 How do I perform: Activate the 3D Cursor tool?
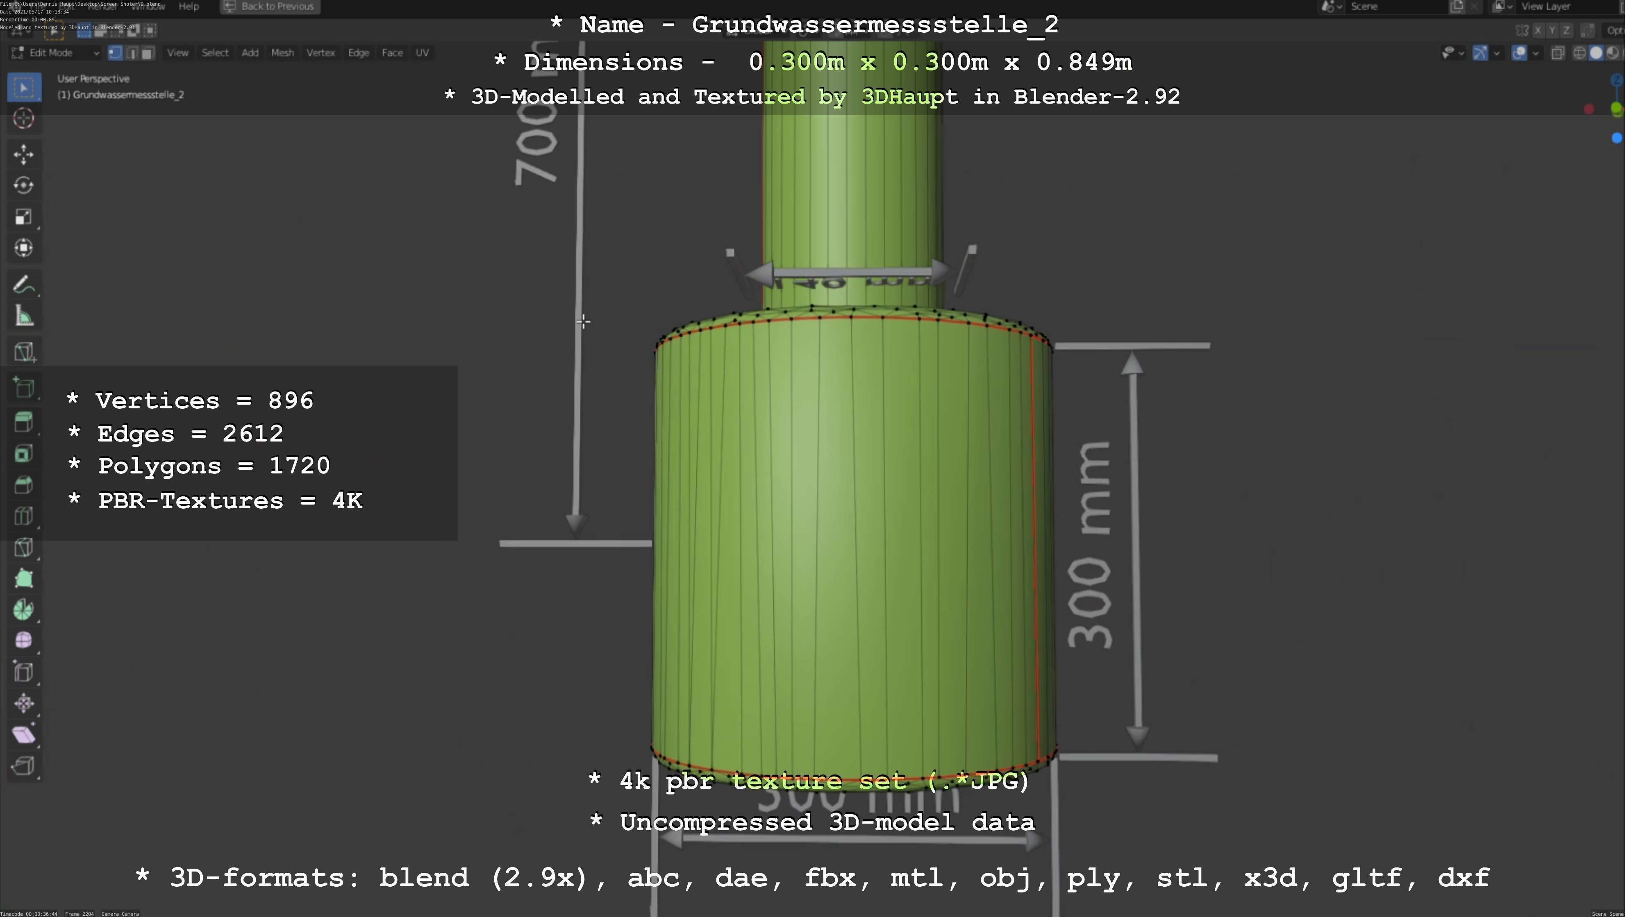click(24, 118)
